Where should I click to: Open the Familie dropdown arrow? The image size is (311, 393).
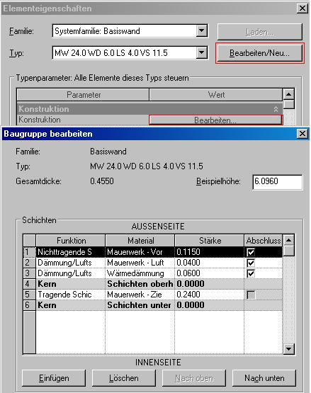point(202,31)
